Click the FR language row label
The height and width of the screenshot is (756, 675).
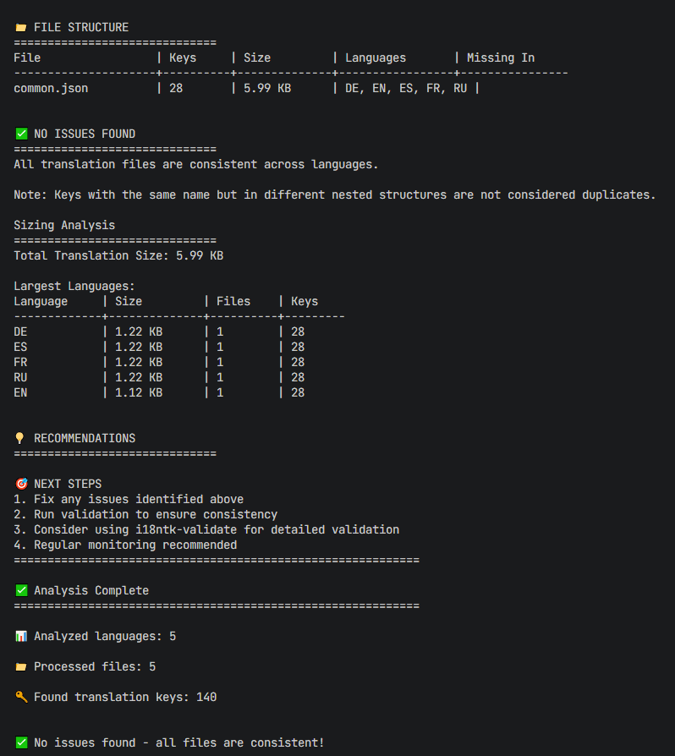(x=20, y=362)
